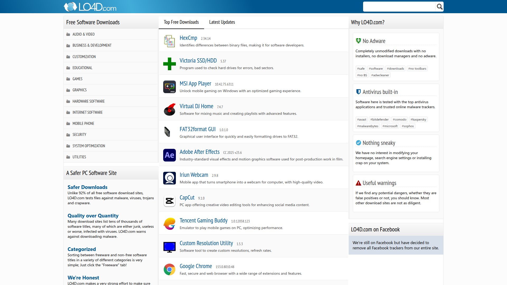The width and height of the screenshot is (507, 285).
Task: Open the Custom Resolution Utility title link
Action: click(x=206, y=243)
